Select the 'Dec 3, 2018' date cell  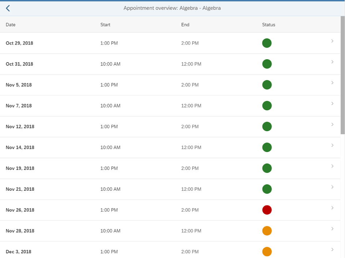(x=19, y=252)
